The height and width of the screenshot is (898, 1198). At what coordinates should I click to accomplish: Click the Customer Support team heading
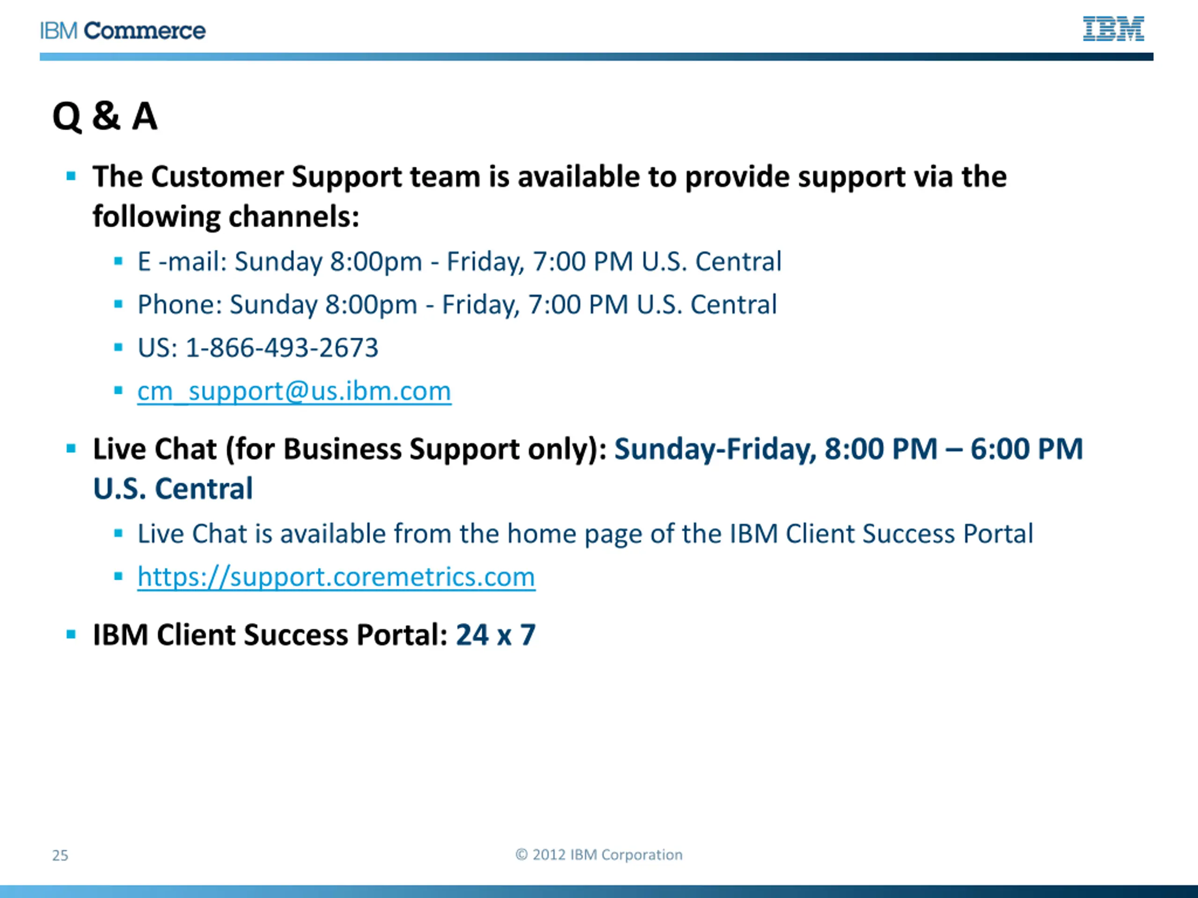pos(550,196)
